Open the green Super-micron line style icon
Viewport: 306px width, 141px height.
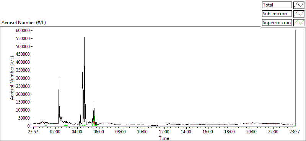click(x=299, y=23)
